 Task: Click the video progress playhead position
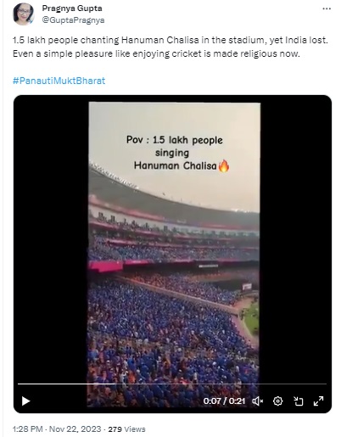click(115, 384)
